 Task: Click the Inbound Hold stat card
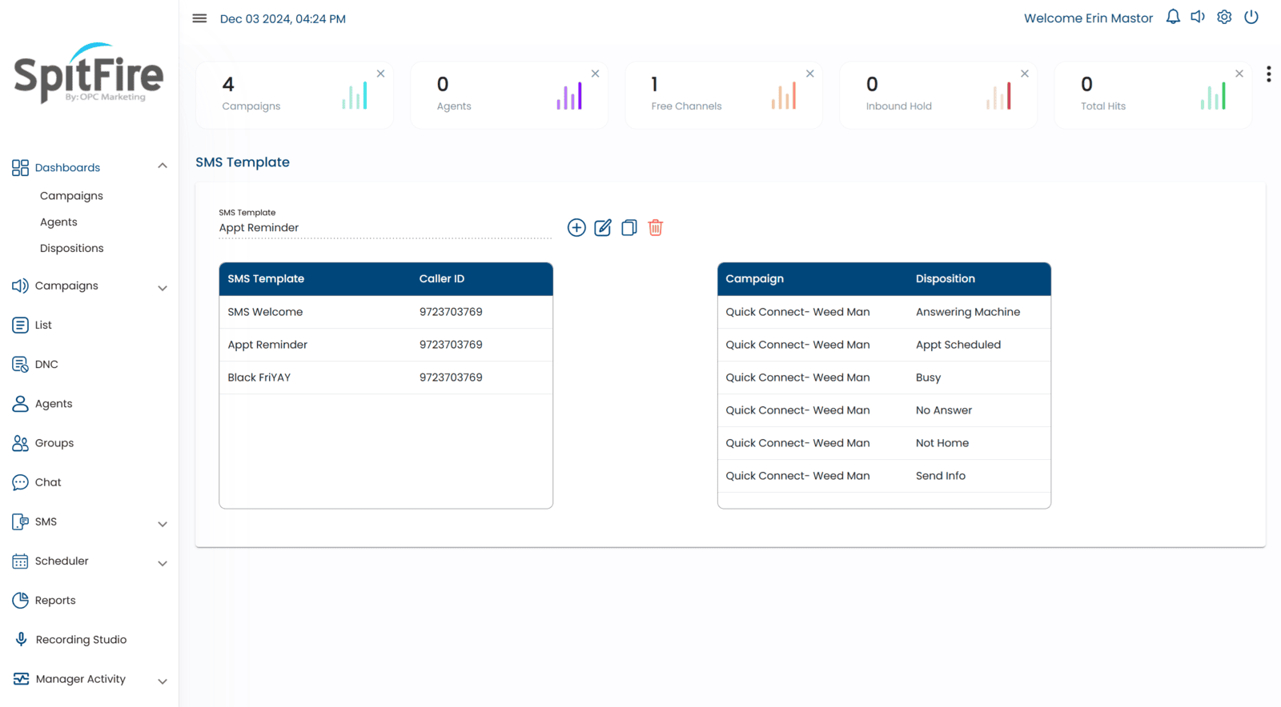tap(938, 95)
